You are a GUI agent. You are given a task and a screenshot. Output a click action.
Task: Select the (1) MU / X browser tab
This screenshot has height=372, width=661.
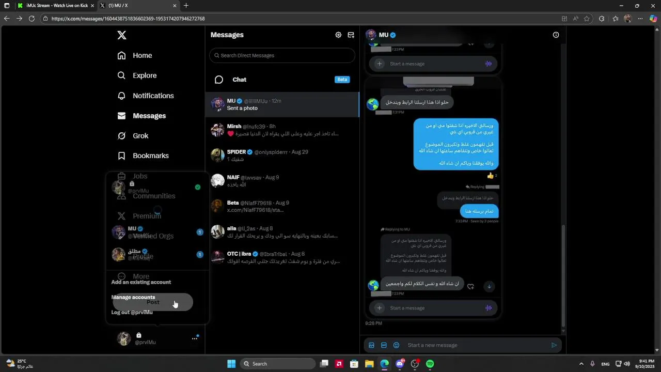click(x=138, y=6)
